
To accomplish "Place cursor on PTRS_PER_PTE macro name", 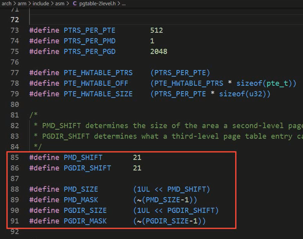I will 90,30.
